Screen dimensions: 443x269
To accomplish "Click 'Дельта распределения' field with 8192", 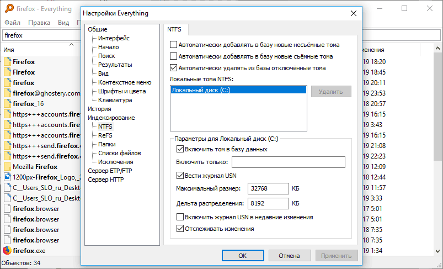I will tap(268, 203).
